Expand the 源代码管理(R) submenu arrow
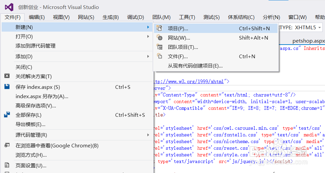Viewport: 325px width, 173px height. point(148,135)
